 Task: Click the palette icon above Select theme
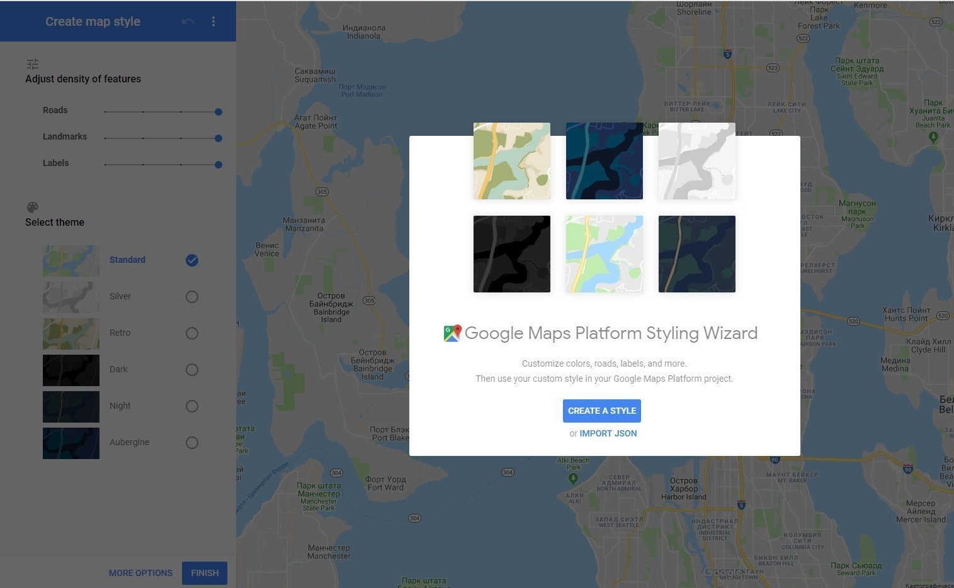33,208
